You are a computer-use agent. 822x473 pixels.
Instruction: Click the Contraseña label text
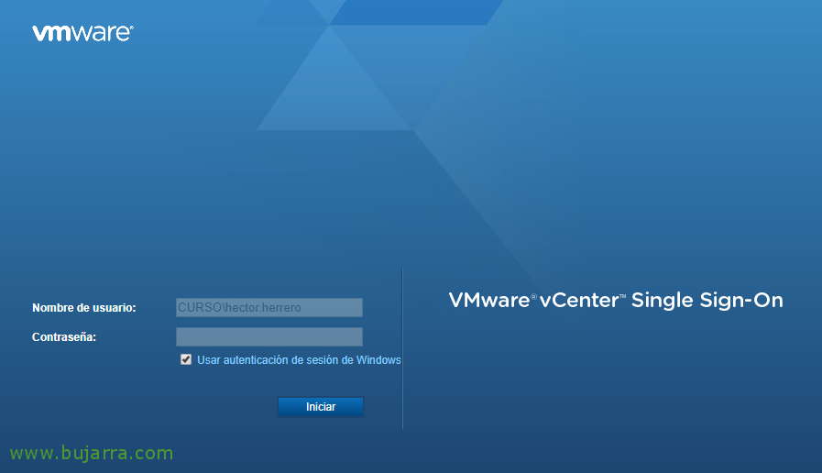(64, 337)
